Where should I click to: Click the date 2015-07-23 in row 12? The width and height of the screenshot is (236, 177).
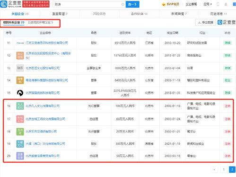(x=173, y=55)
